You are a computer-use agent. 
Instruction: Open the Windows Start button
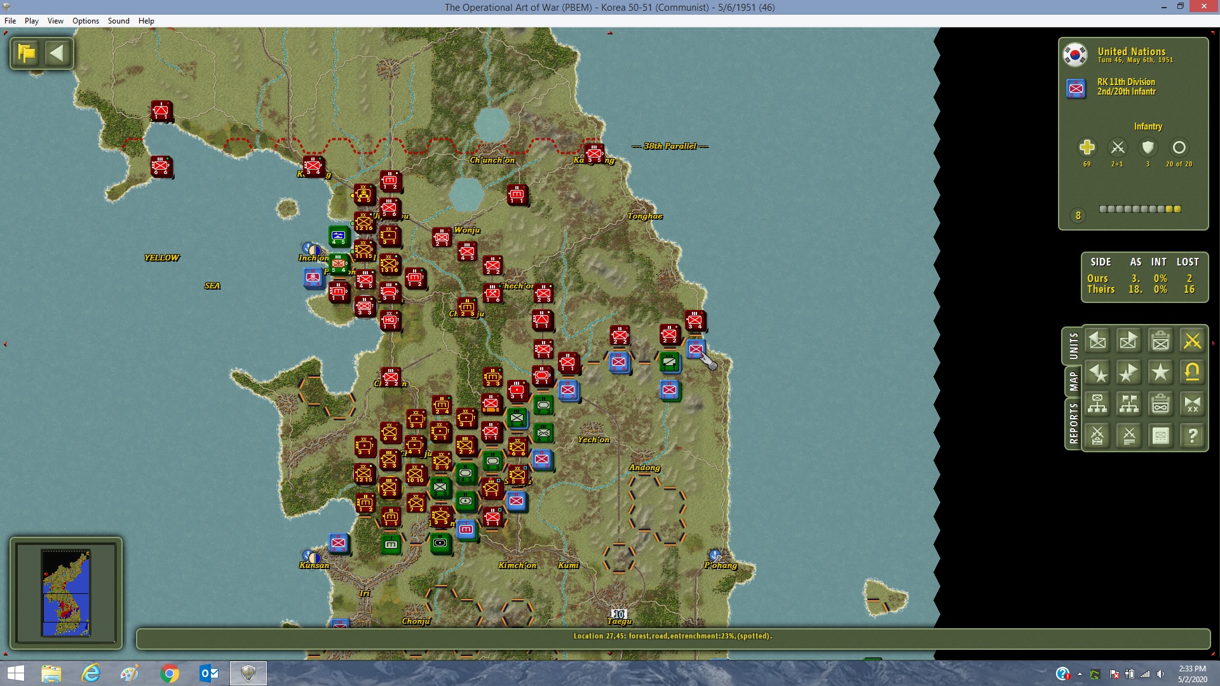pyautogui.click(x=15, y=673)
